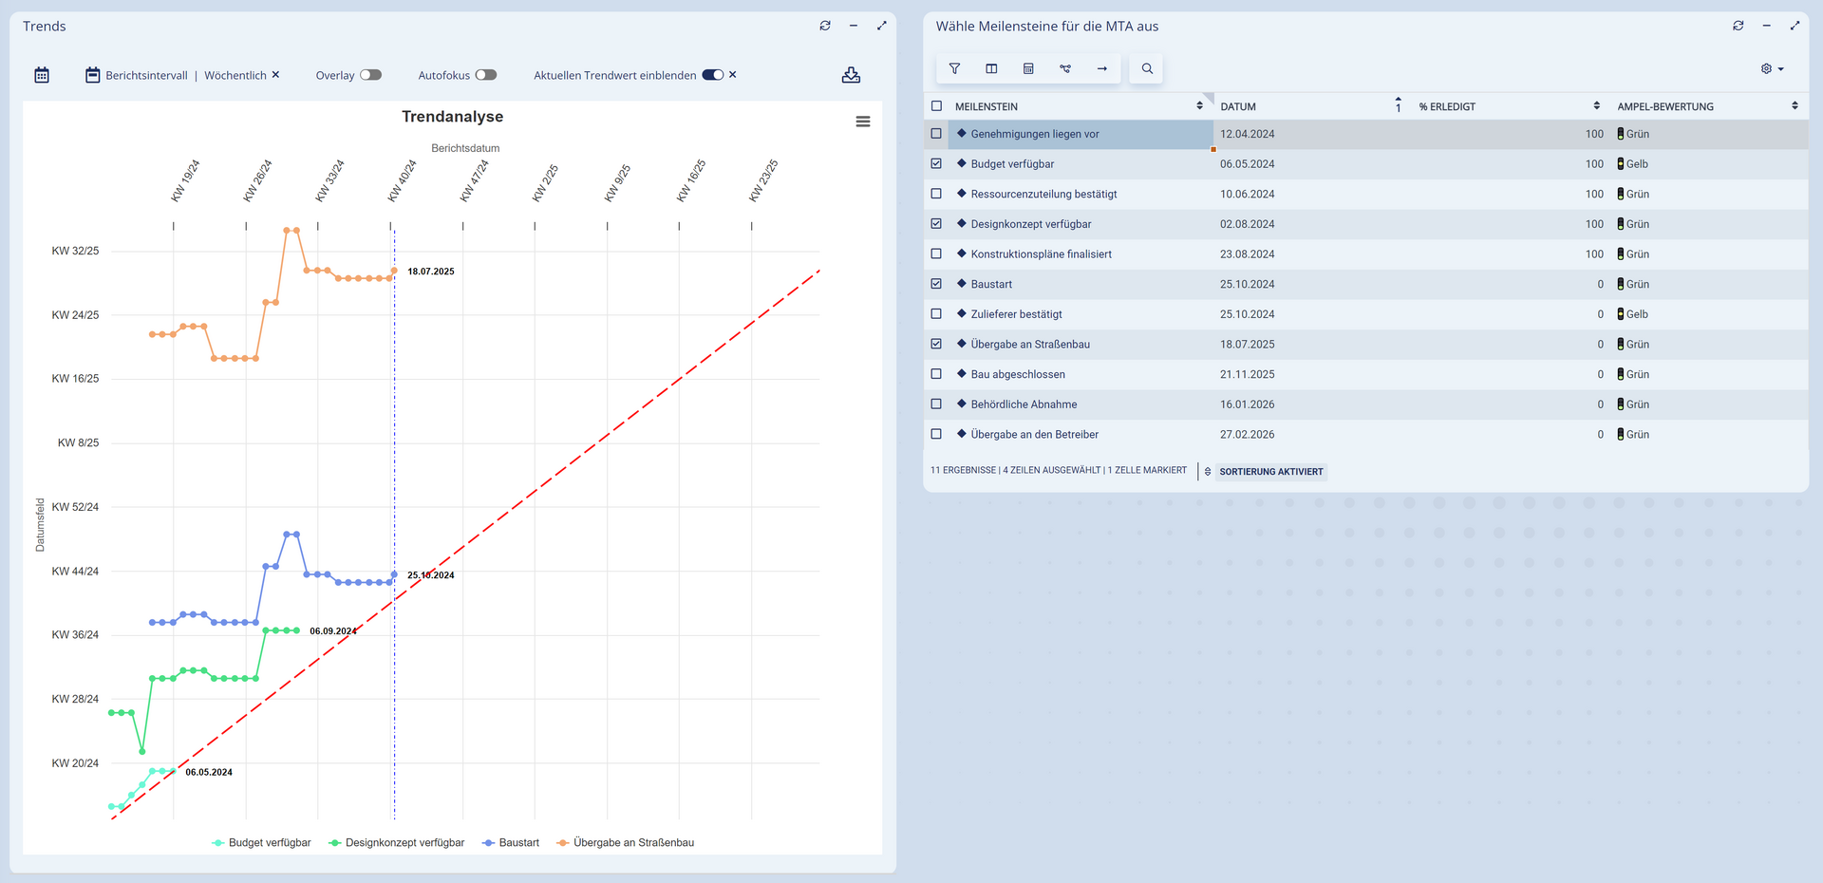Open the calendar date picker in Trends
The height and width of the screenshot is (883, 1823).
[42, 75]
